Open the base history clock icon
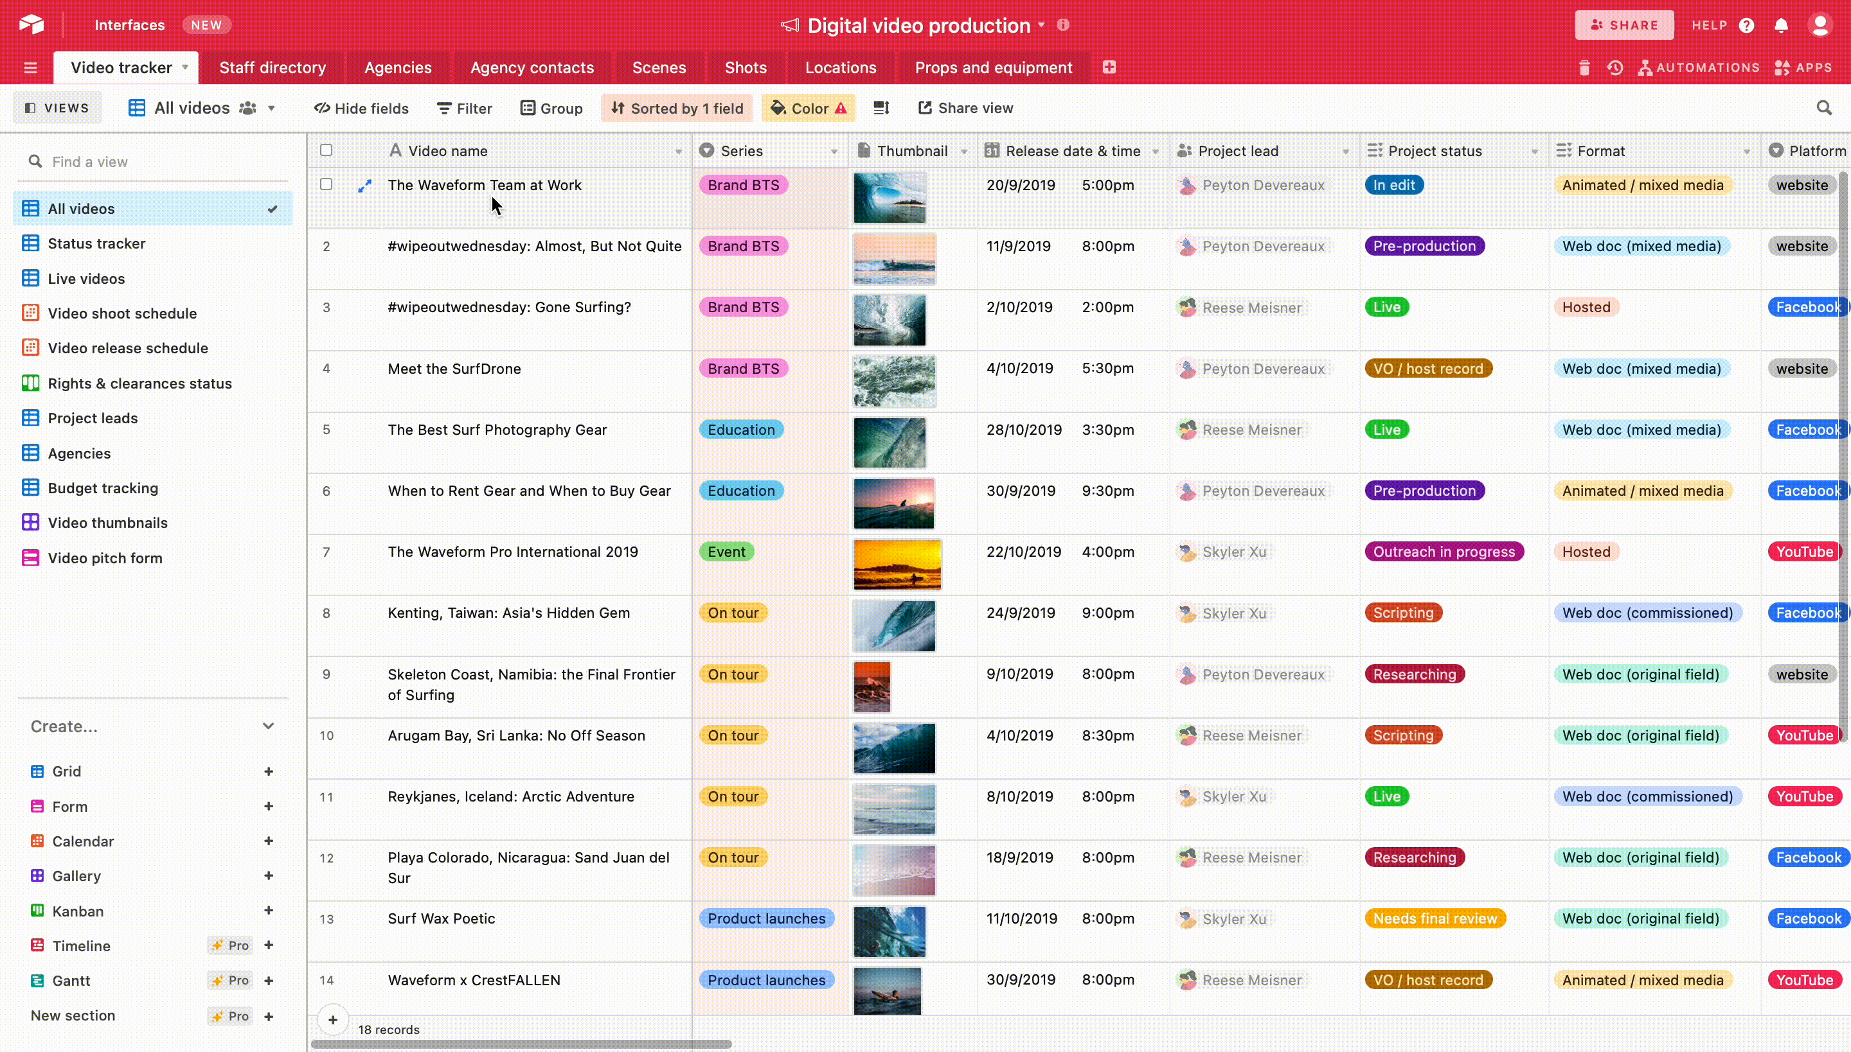This screenshot has width=1851, height=1052. 1614,68
